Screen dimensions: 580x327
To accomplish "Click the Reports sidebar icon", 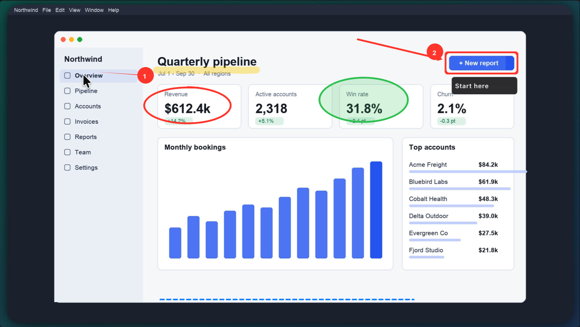I will coord(67,137).
